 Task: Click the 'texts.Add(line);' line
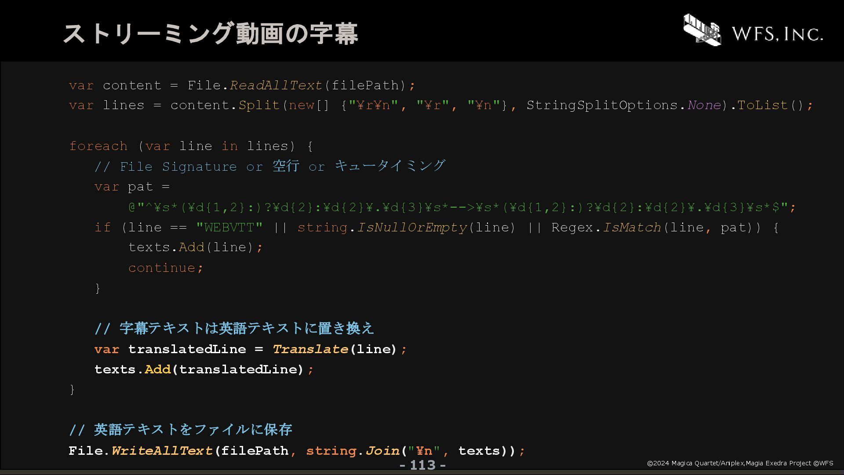[196, 248]
